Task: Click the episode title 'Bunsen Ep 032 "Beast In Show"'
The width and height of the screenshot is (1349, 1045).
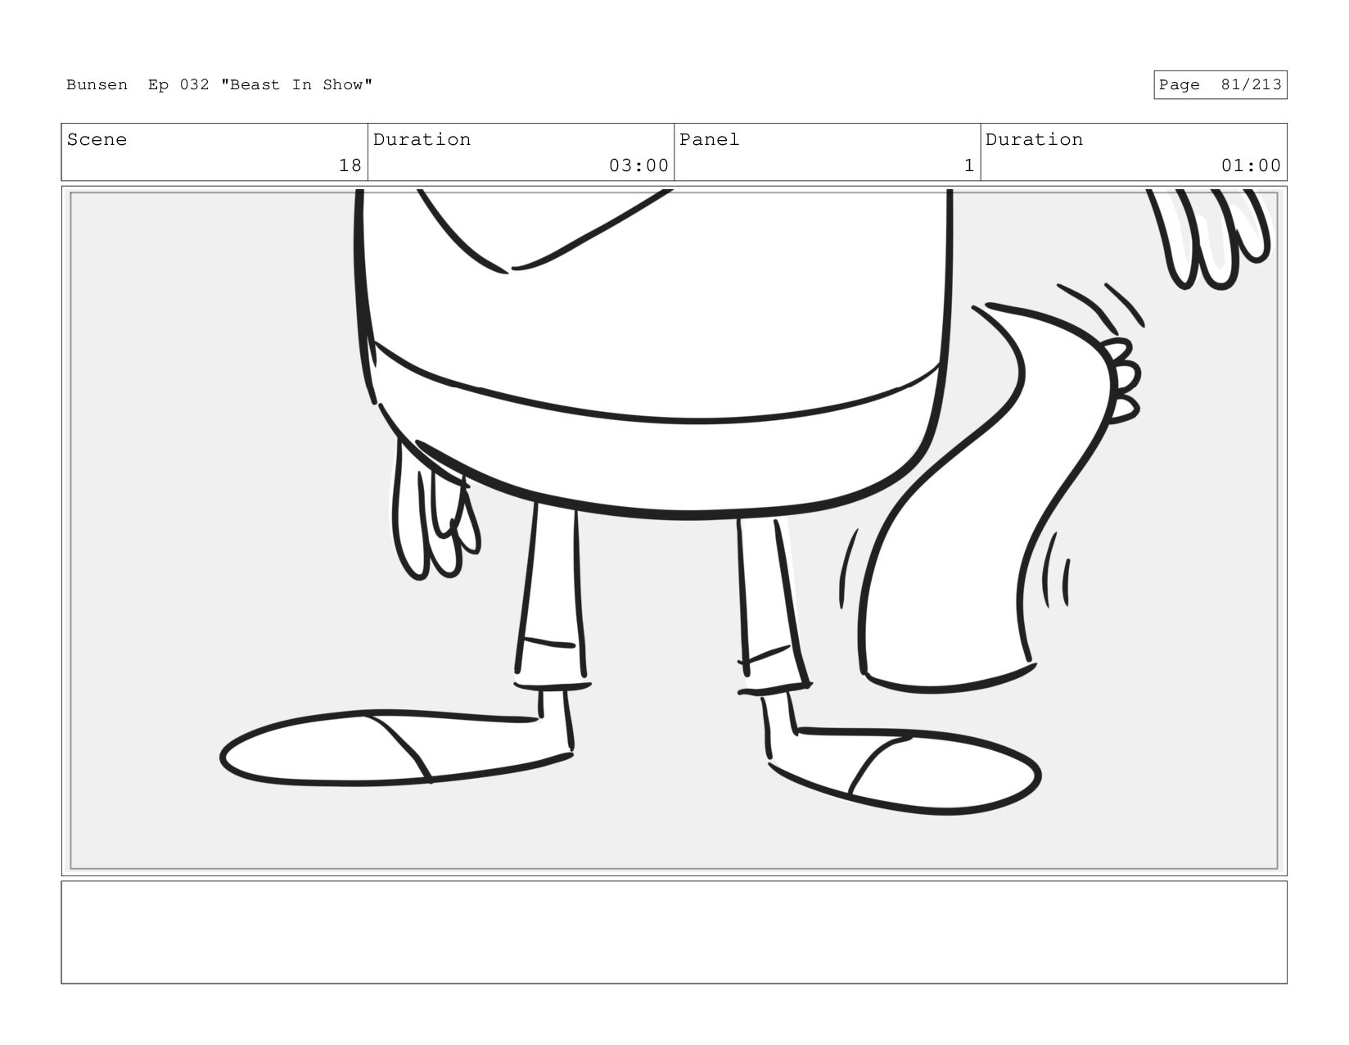Action: [x=219, y=85]
